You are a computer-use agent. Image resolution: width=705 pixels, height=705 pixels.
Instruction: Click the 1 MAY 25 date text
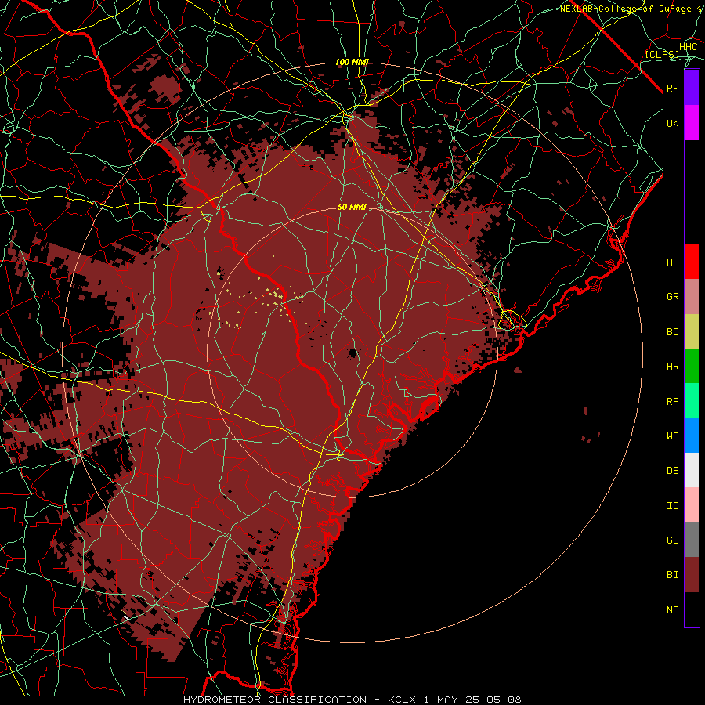[452, 700]
